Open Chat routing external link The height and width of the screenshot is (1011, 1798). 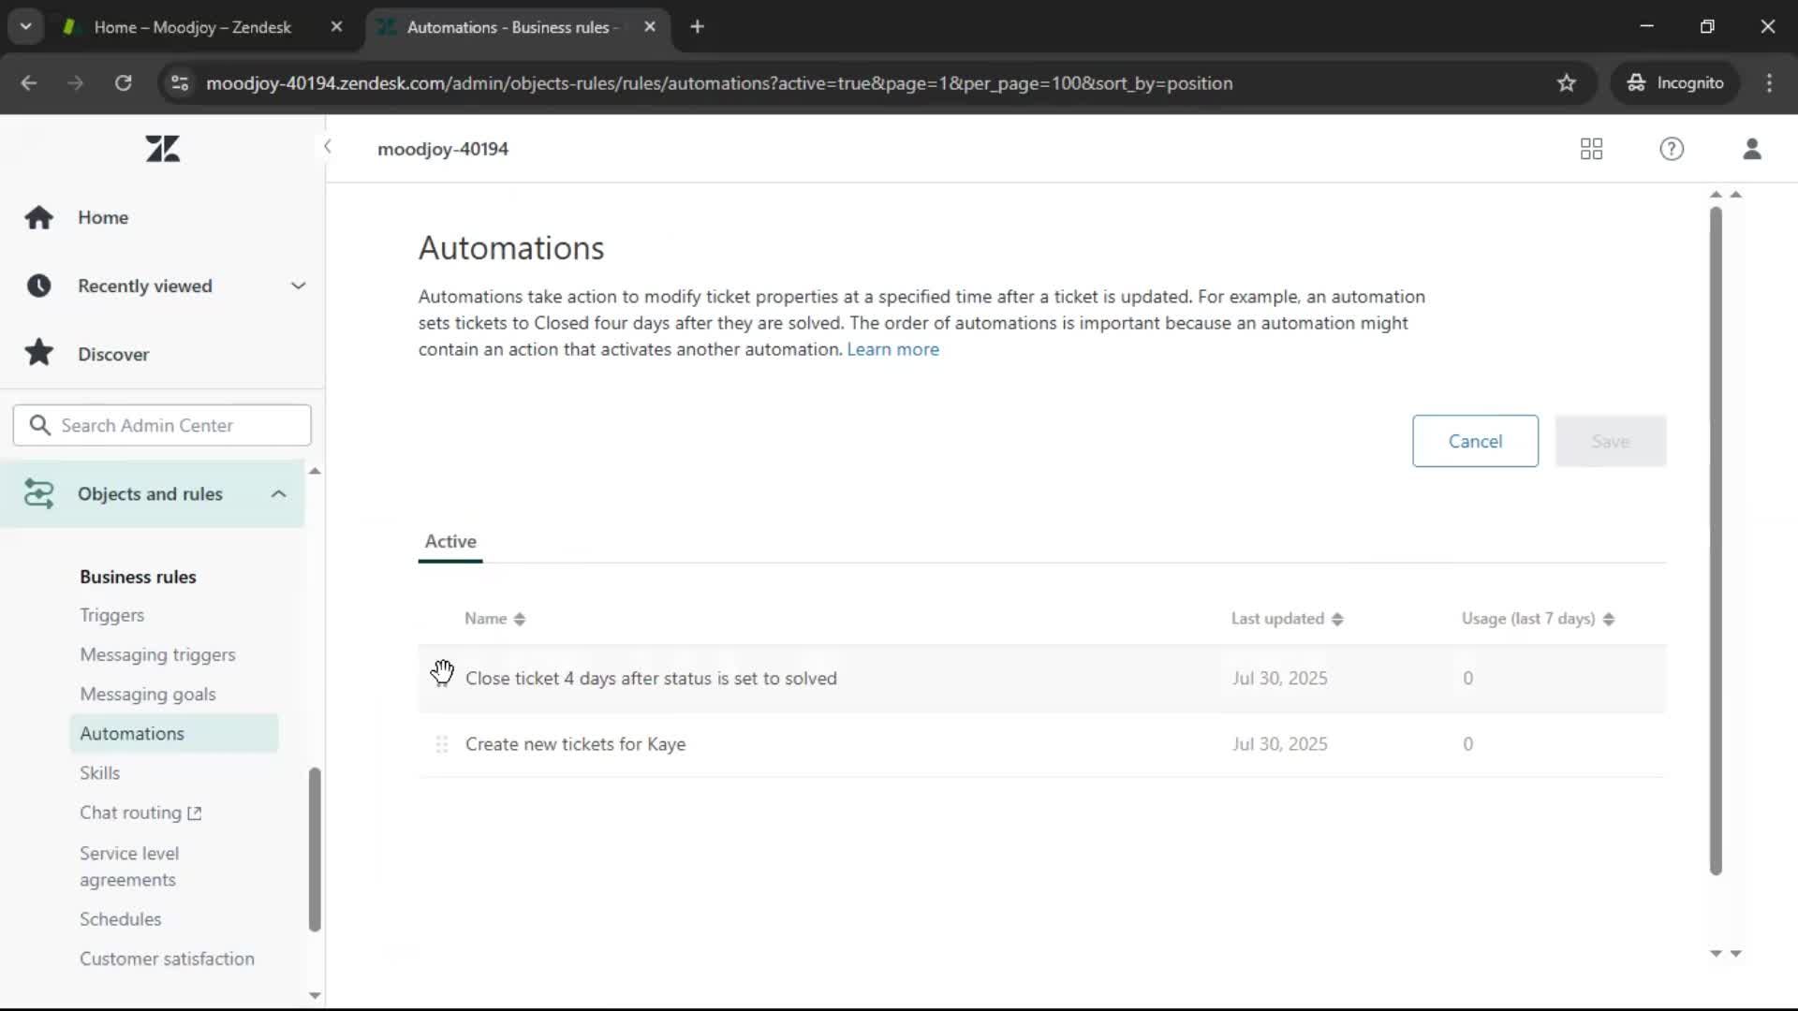[140, 813]
